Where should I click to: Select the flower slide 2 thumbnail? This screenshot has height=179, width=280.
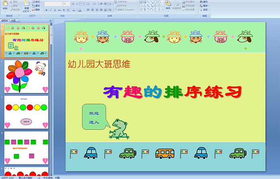[26, 76]
